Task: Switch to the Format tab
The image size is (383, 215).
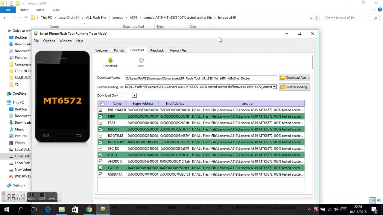Action: point(119,50)
